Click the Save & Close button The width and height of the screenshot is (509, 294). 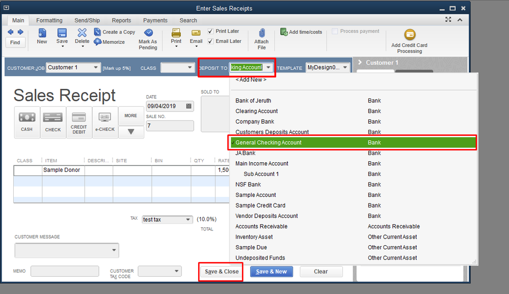pos(222,272)
